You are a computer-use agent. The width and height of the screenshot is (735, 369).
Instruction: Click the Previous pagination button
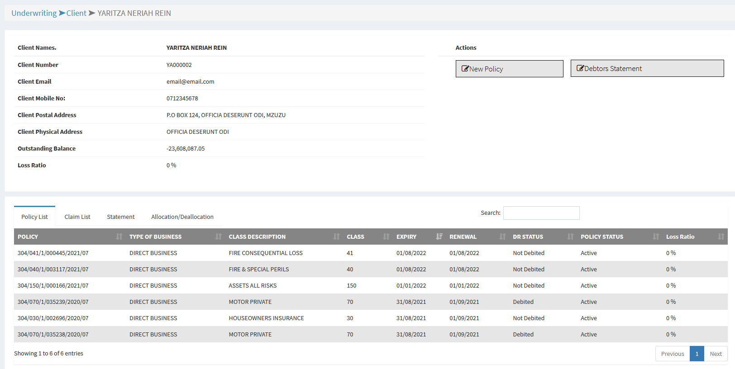(x=673, y=354)
